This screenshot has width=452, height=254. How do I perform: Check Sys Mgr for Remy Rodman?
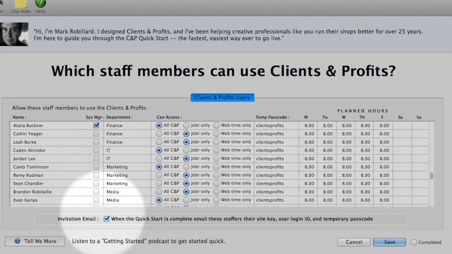[96, 175]
